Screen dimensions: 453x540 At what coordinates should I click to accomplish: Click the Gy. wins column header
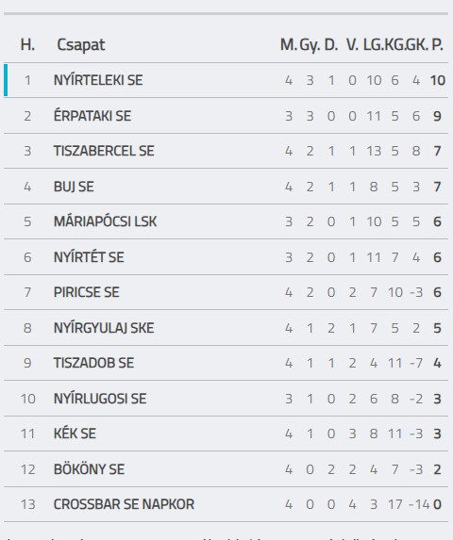coord(310,45)
